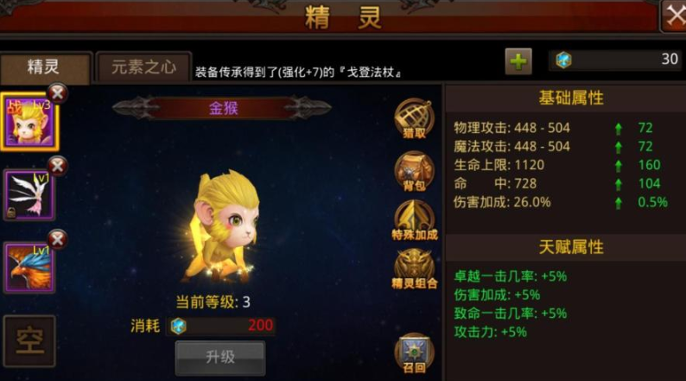This screenshot has height=381, width=686.
Task: Click the green plus add gems icon
Action: [518, 61]
